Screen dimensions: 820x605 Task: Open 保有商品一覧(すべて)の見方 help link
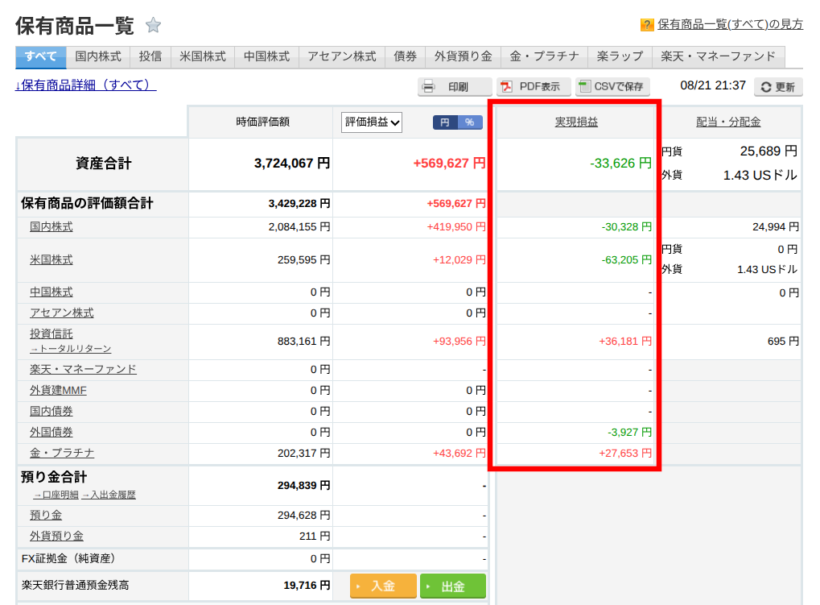coord(730,25)
